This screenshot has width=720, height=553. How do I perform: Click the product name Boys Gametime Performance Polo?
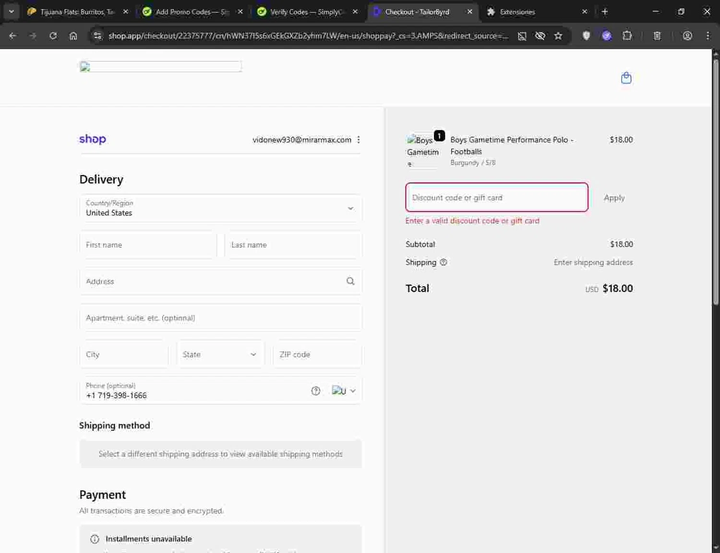512,145
